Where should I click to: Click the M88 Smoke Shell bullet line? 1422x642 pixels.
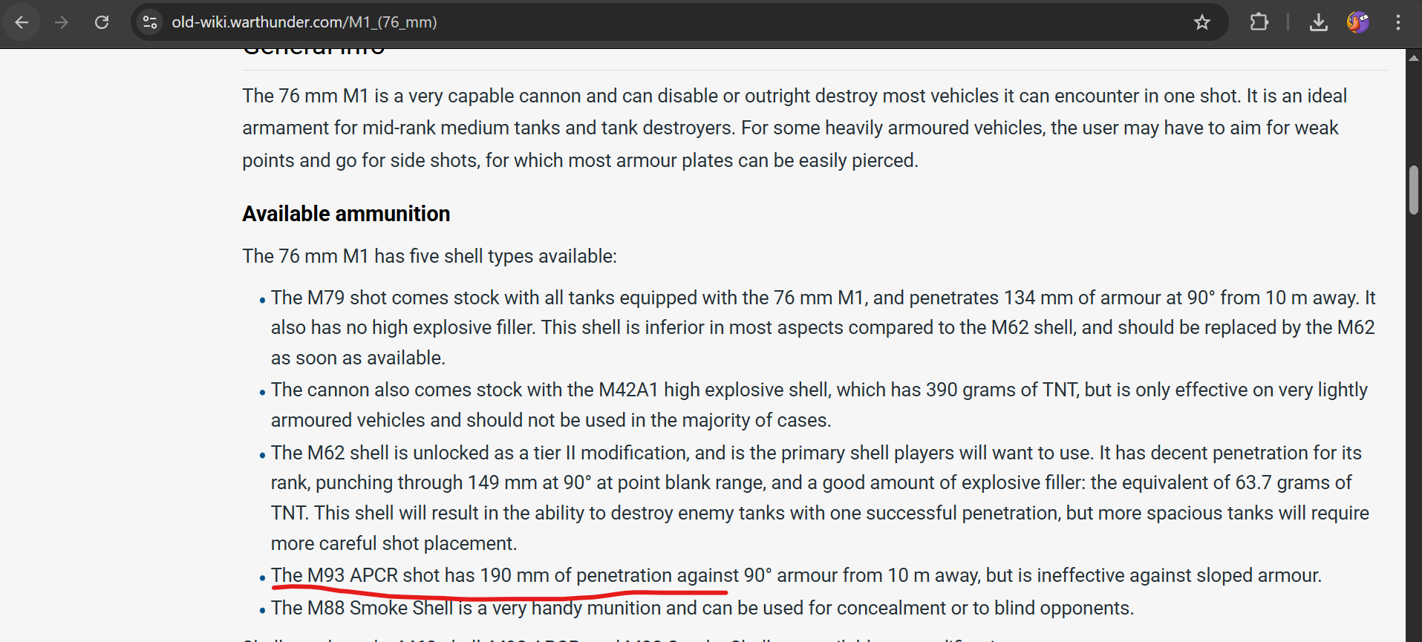702,608
